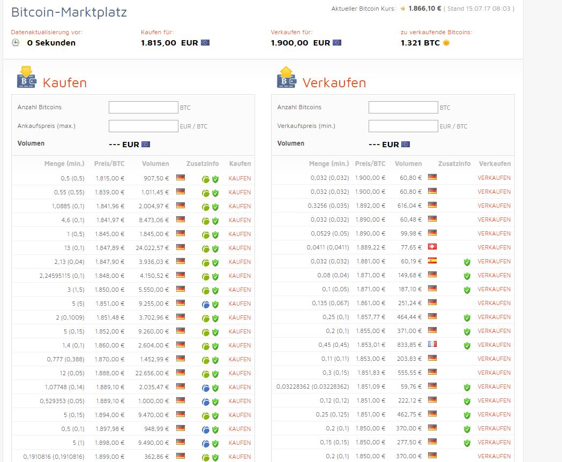The height and width of the screenshot is (462, 562).
Task: Focus the Anzahl Bitcoins field under Verkaufen
Action: [403, 107]
